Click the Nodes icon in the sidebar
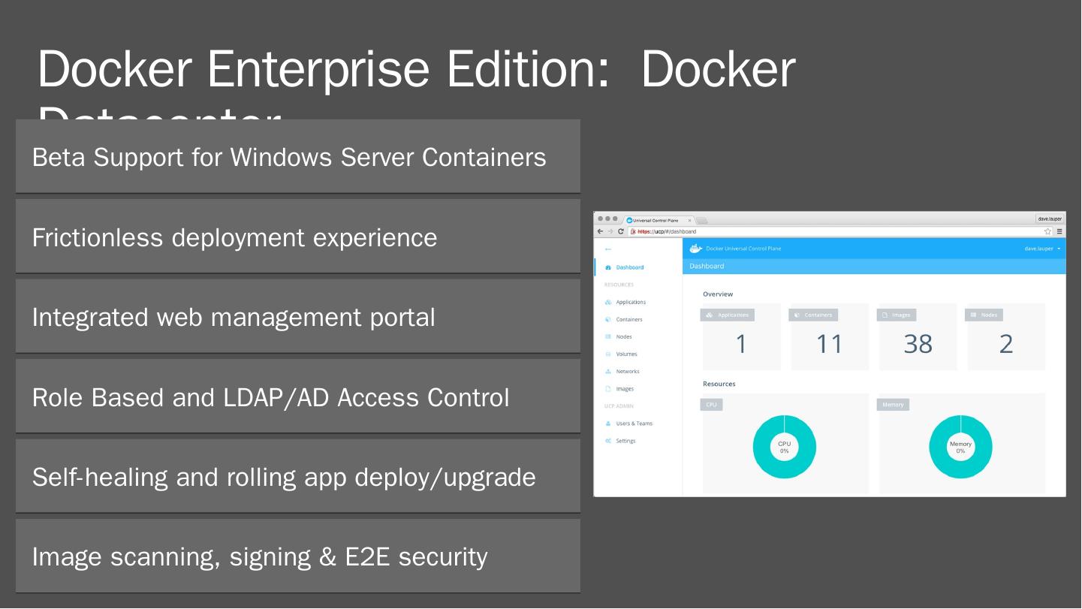Viewport: 1082px width, 609px height. click(x=608, y=336)
